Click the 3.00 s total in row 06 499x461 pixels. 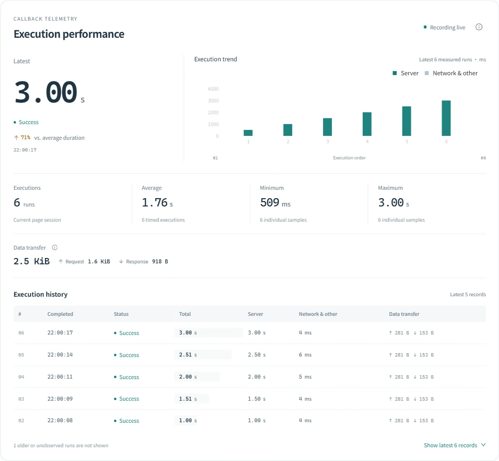click(x=188, y=333)
